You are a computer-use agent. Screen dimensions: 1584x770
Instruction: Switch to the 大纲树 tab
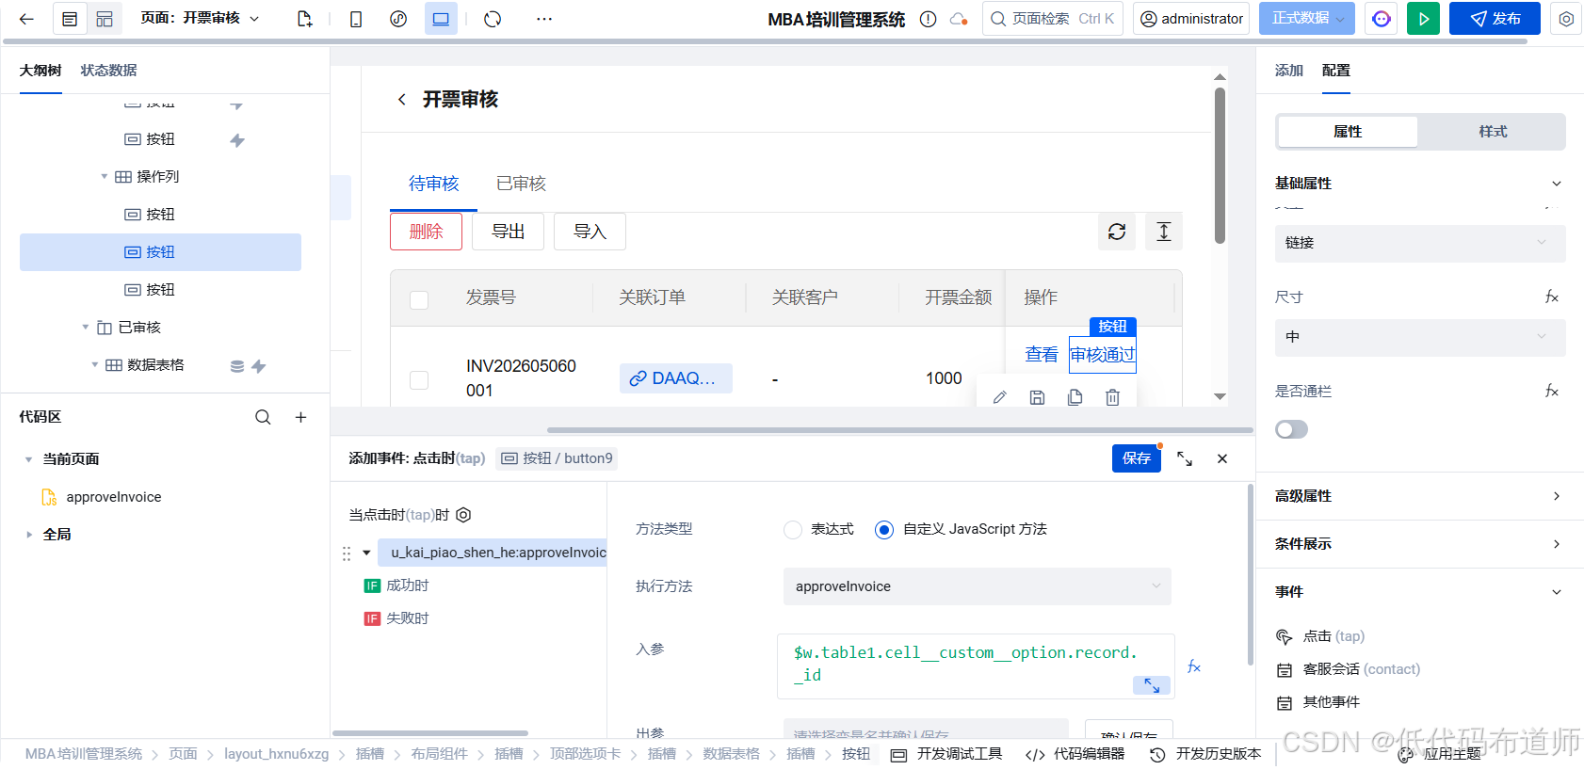pos(40,71)
